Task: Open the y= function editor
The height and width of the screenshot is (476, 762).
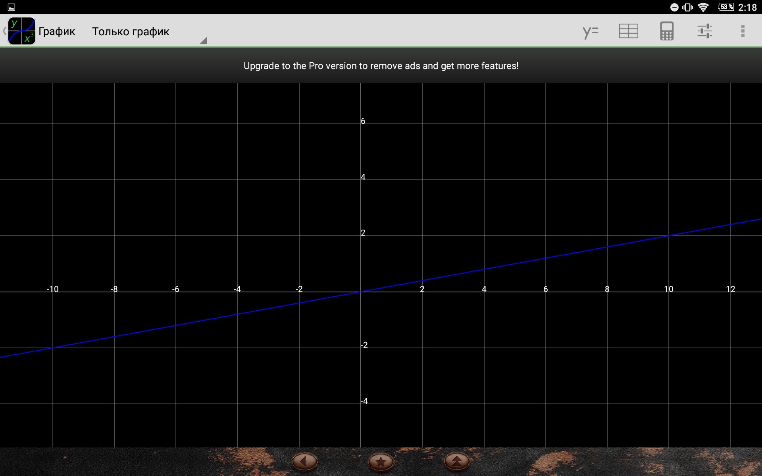Action: point(590,31)
